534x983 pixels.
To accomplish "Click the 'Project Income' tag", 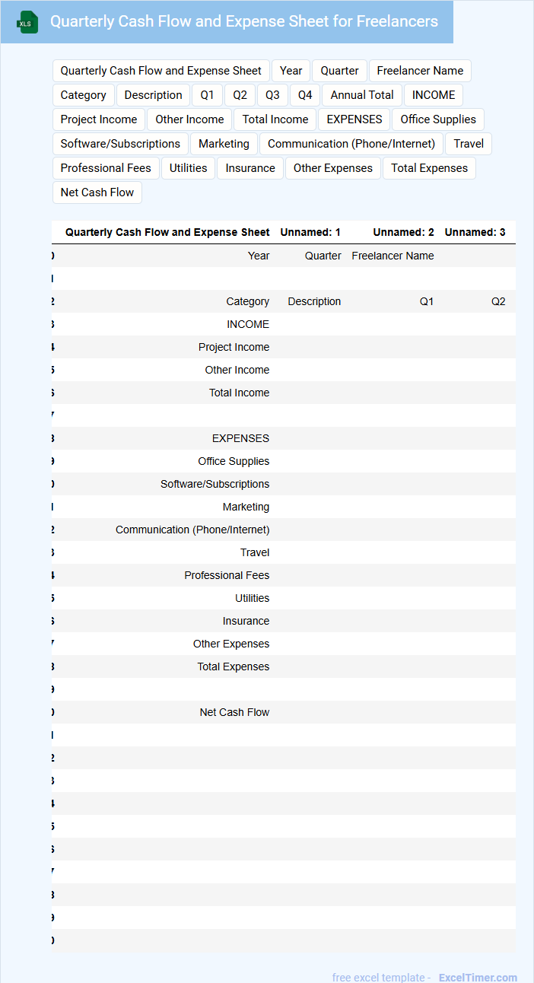I will (x=99, y=119).
